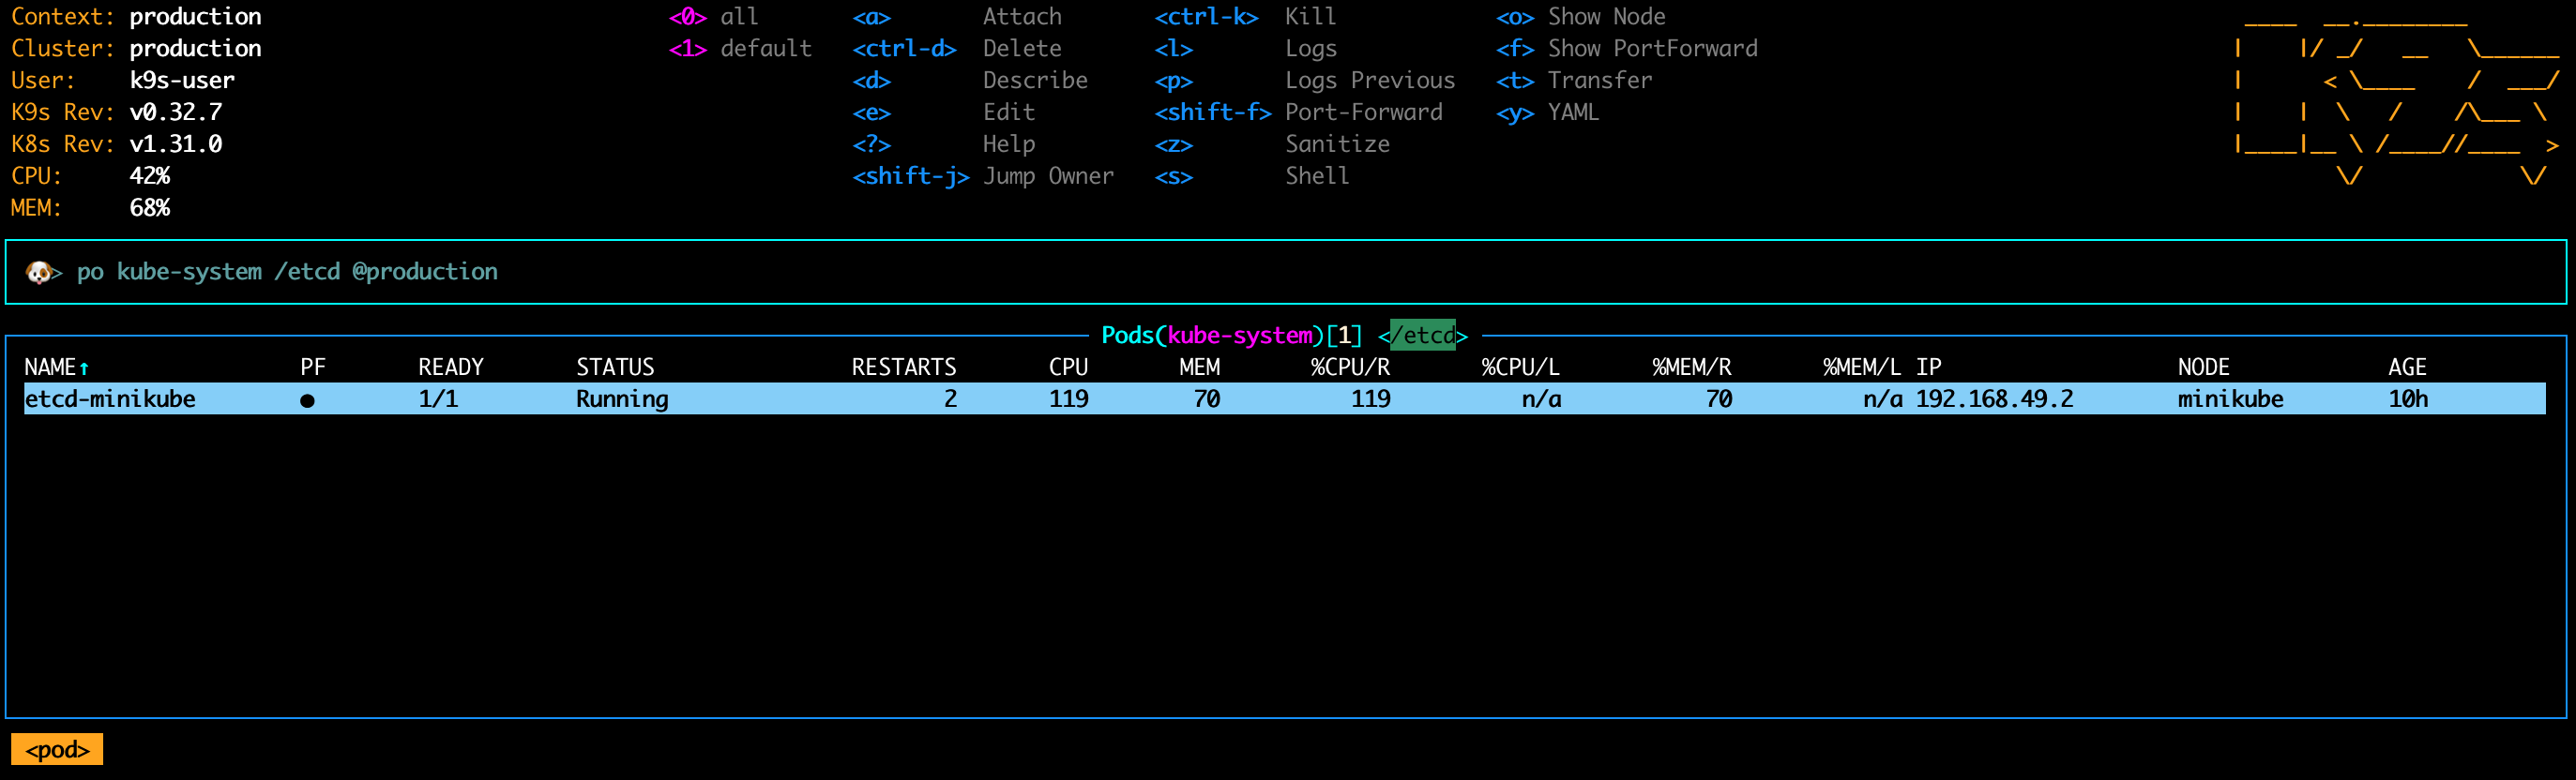Click the <ctrl-d> Delete shortcut
This screenshot has width=2576, height=780.
coord(957,49)
